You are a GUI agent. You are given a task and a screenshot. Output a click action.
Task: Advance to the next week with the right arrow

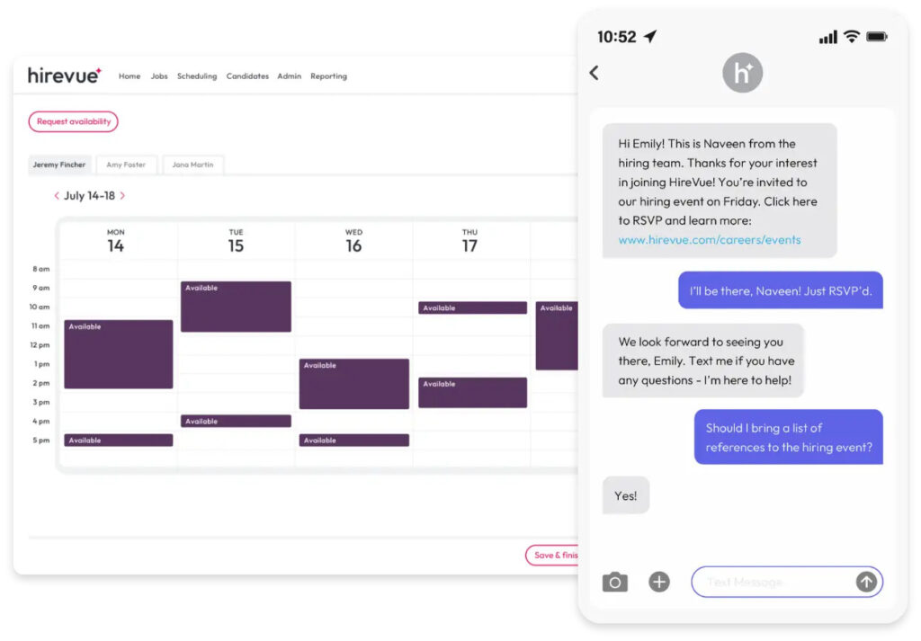122,196
